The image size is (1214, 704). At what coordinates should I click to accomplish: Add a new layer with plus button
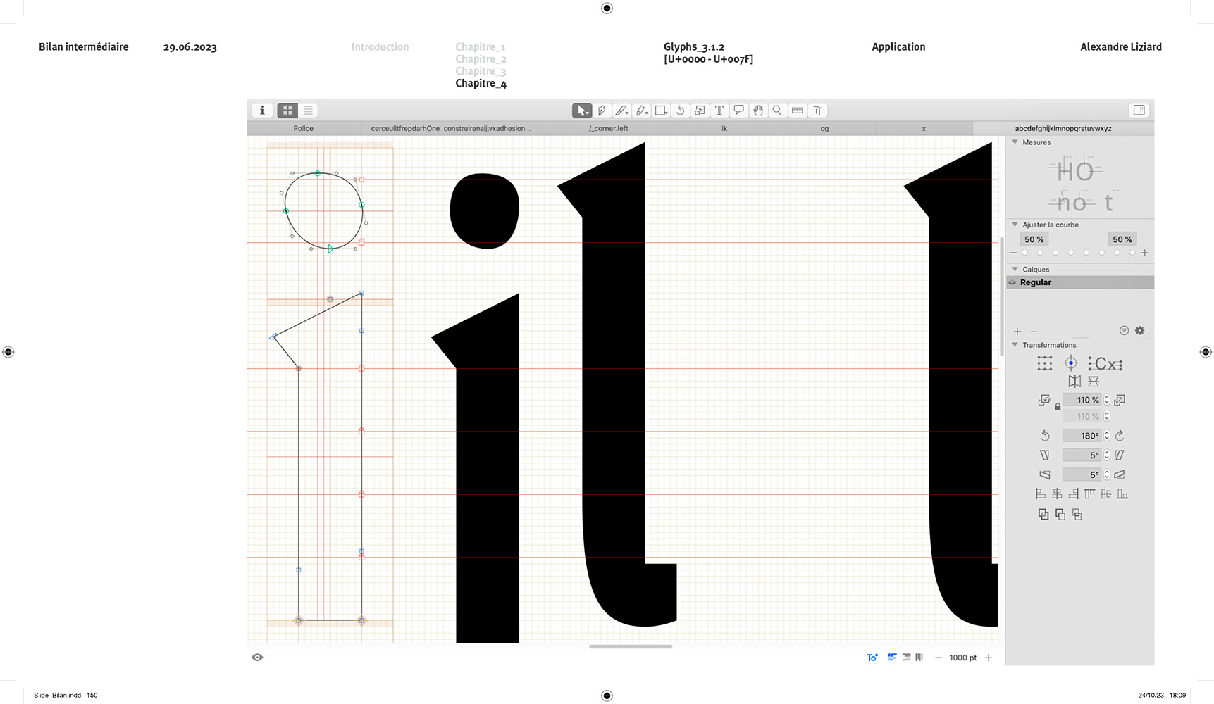tap(1017, 332)
